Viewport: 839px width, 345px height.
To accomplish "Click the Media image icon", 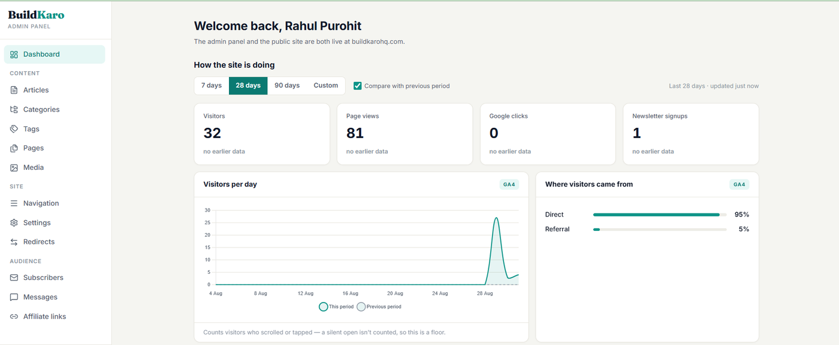I will point(14,168).
